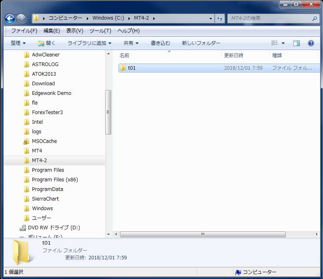Click inside the MT4-2の検索 search box
Image resolution: width=323 pixels, height=279 pixels.
[x=264, y=18]
